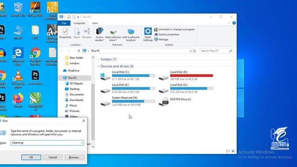Collapse the ribbon using the chevron
297x167 pixels.
pos(229,23)
